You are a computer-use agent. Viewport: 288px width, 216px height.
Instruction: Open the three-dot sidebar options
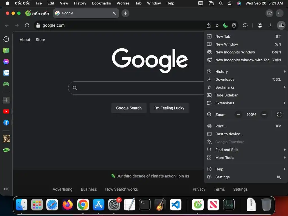point(6,189)
